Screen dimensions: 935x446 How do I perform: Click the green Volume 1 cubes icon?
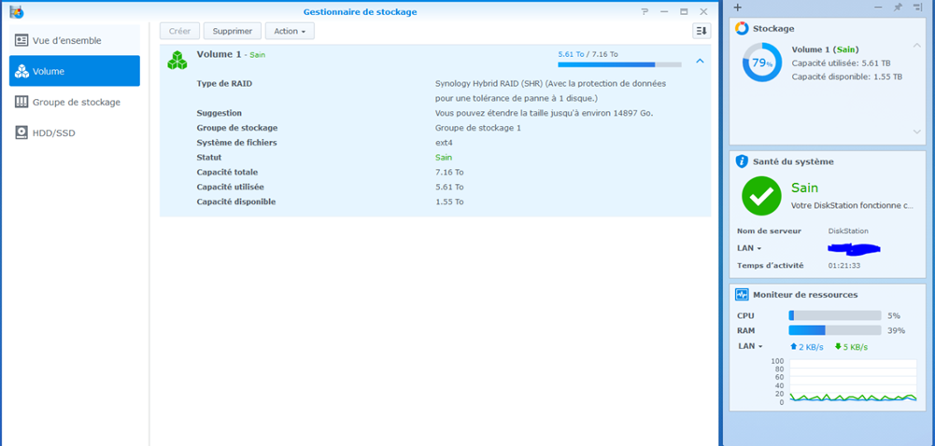(x=177, y=60)
